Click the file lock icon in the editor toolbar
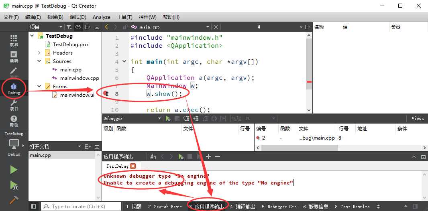The height and width of the screenshot is (211, 428). (x=124, y=27)
